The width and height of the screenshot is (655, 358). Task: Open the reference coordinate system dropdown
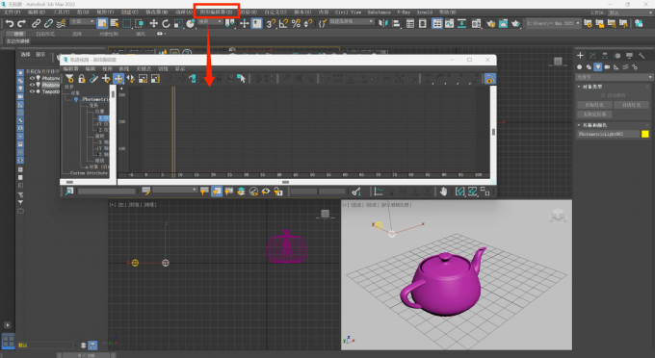(210, 22)
